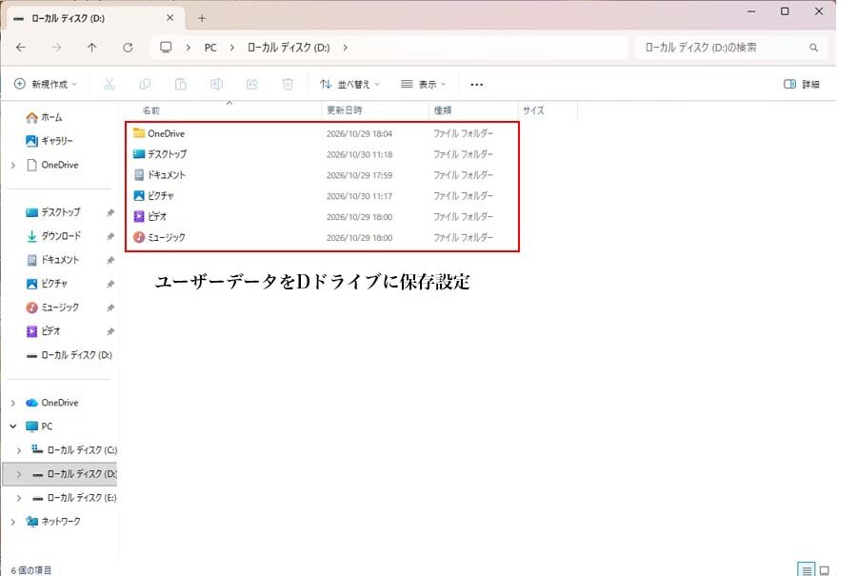Viewport: 857px width, 576px height.
Task: Open the 並べ替え sort dropdown
Action: (x=349, y=84)
